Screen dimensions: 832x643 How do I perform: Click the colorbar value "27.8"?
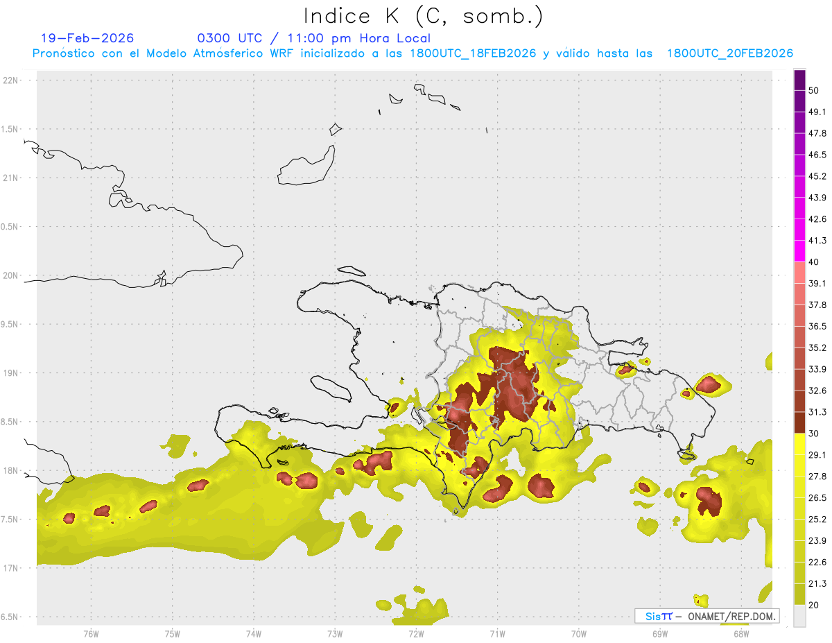coord(817,477)
